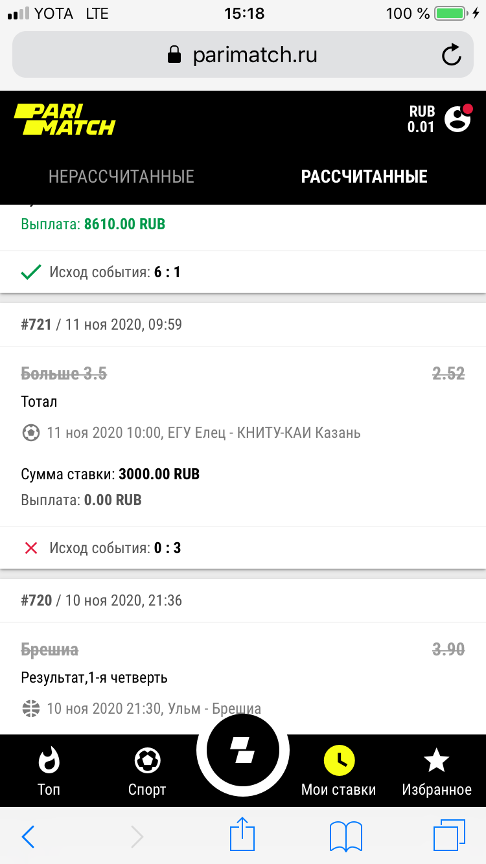This screenshot has width=486, height=864.
Task: Show Safari open tabs overview
Action: (448, 836)
